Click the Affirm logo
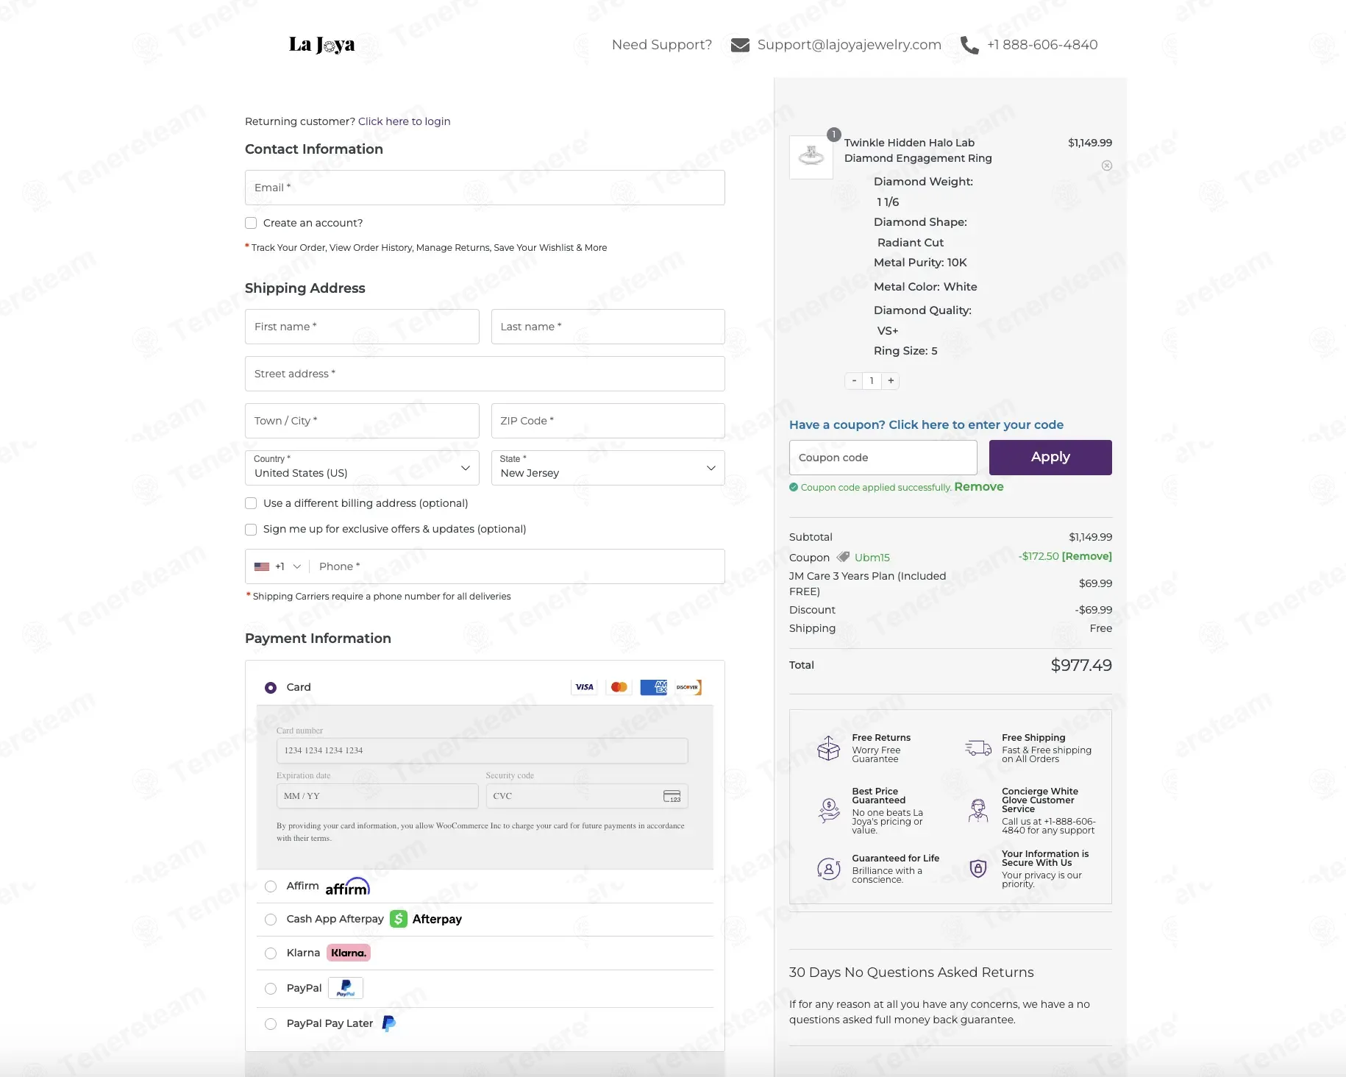1346x1077 pixels. point(348,886)
